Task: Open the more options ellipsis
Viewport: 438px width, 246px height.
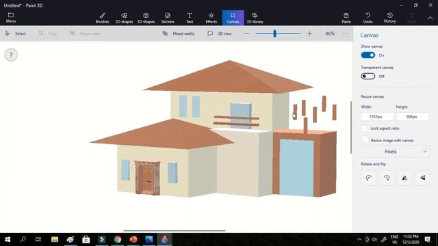Action: coord(346,33)
